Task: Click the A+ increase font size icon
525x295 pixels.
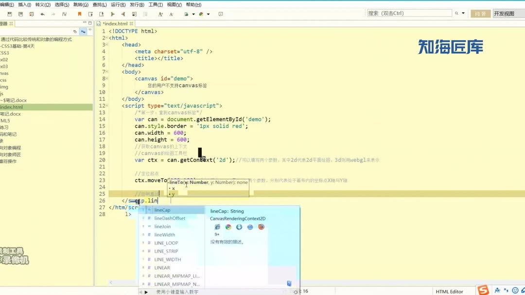Action: [x=160, y=14]
